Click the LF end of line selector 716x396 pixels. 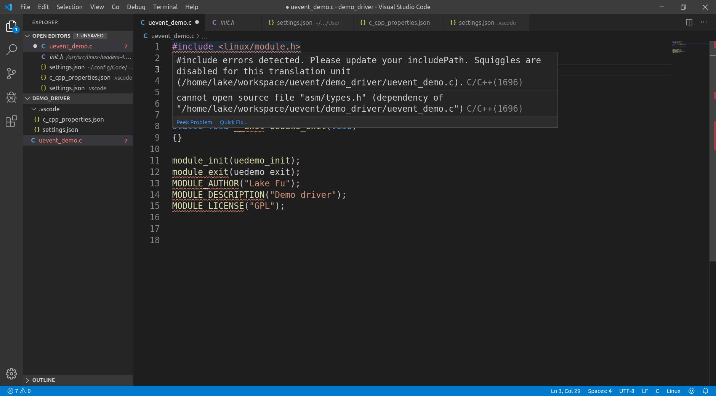(645, 391)
